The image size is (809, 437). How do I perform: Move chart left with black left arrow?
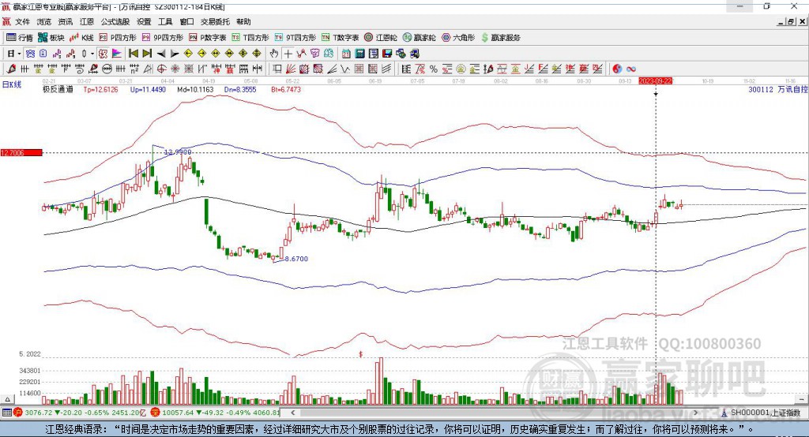161,54
